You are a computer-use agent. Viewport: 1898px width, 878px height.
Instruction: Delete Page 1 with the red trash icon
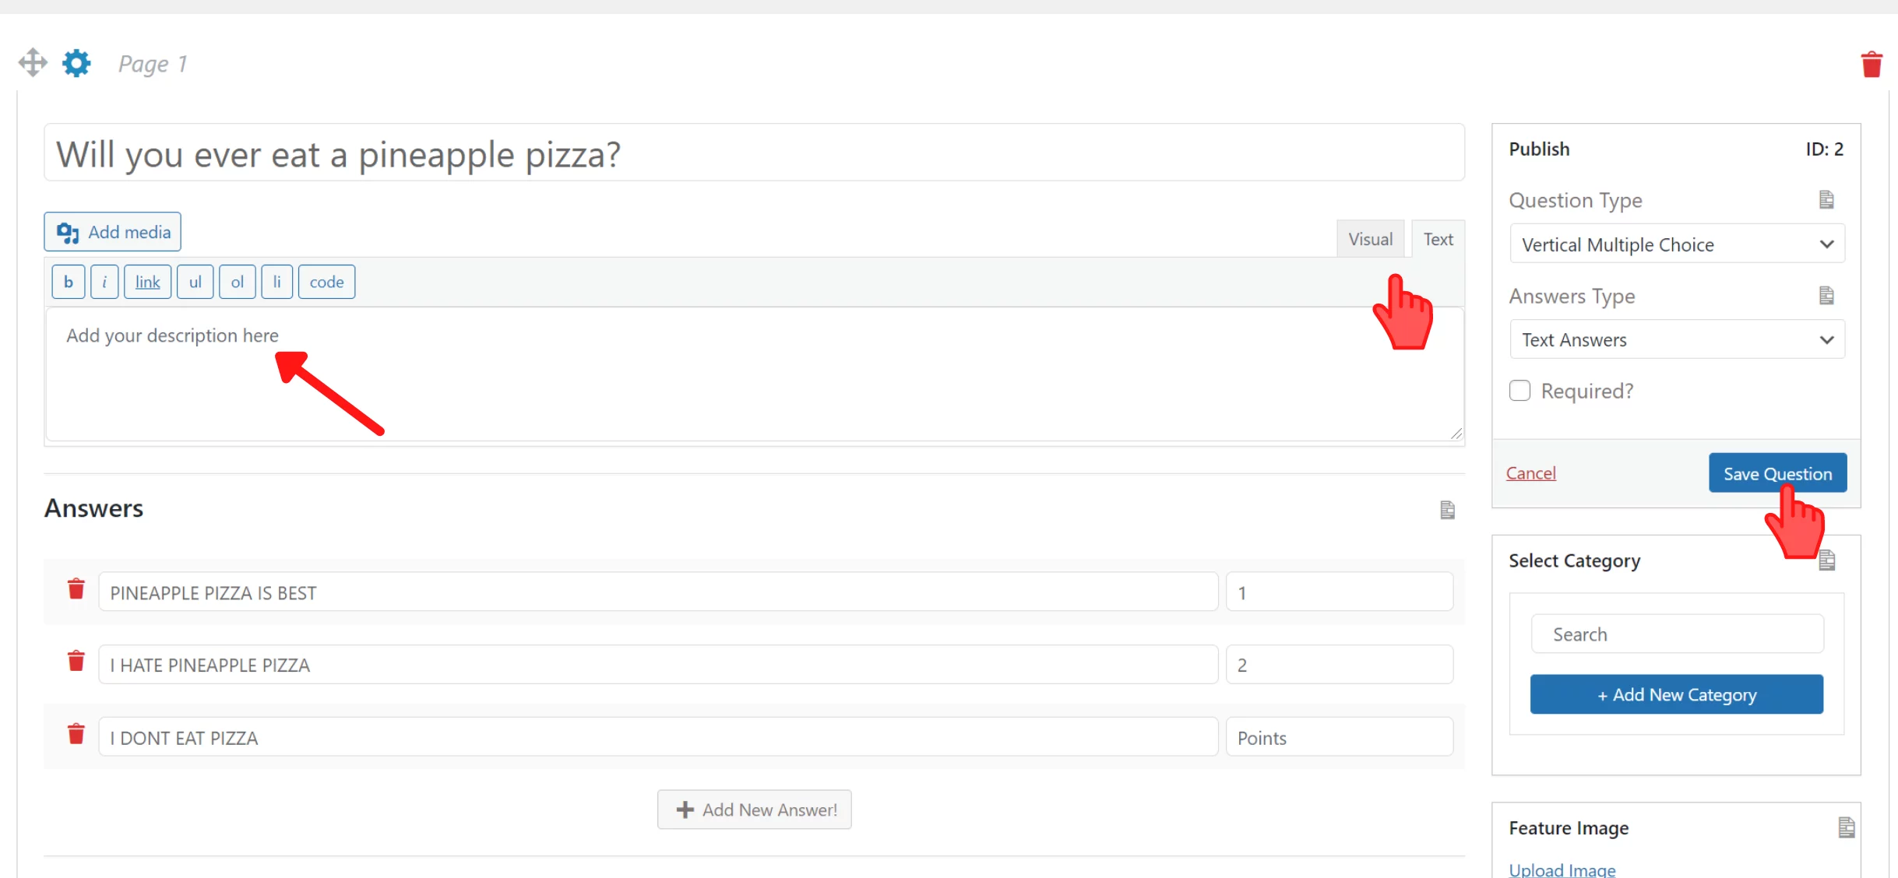[1872, 64]
